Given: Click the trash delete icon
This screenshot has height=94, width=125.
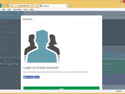Looking at the screenshot, I should pyautogui.click(x=107, y=87).
